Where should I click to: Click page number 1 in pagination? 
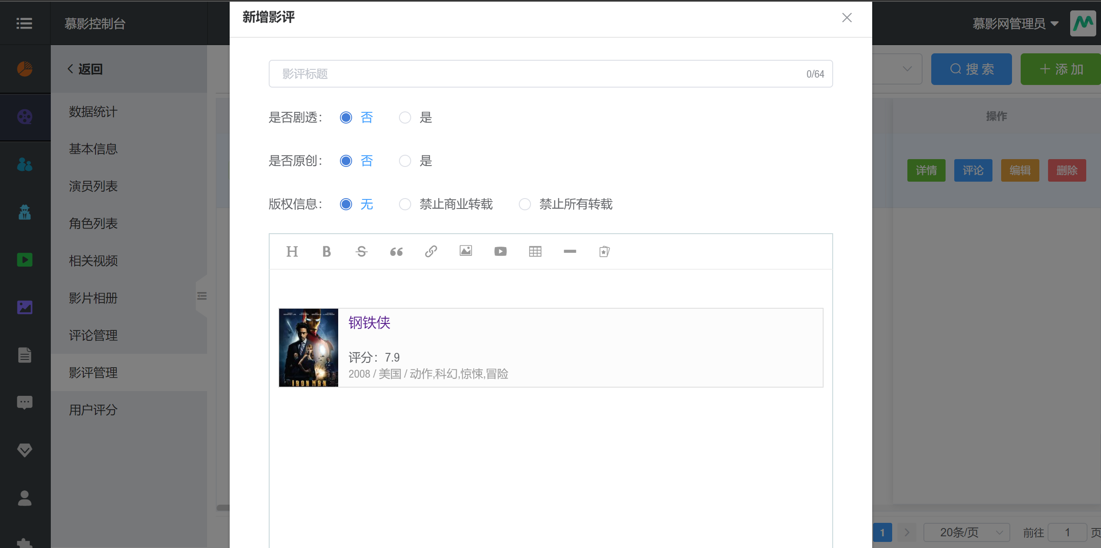(882, 532)
